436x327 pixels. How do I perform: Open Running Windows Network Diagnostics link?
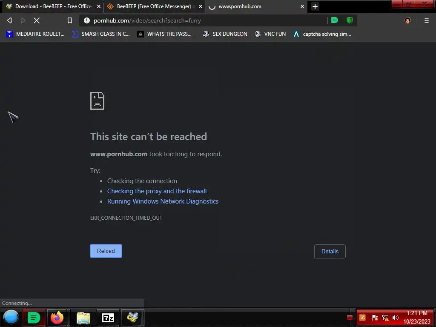point(163,201)
